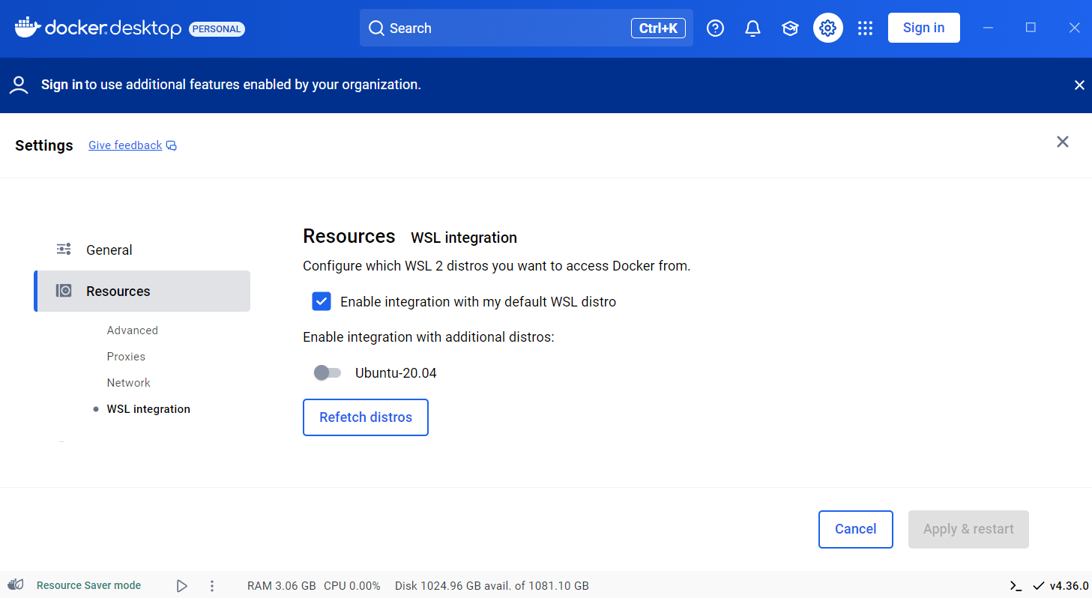
Task: Click the Apply & restart button
Action: [968, 529]
